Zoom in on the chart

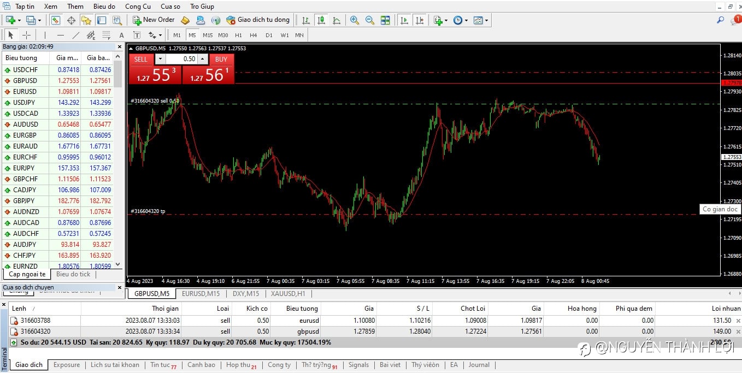(355, 20)
